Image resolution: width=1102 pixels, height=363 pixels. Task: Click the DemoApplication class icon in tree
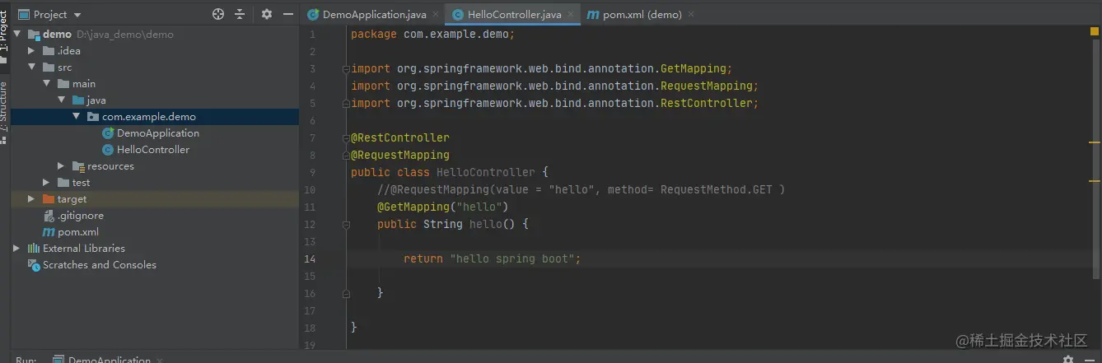pos(108,133)
